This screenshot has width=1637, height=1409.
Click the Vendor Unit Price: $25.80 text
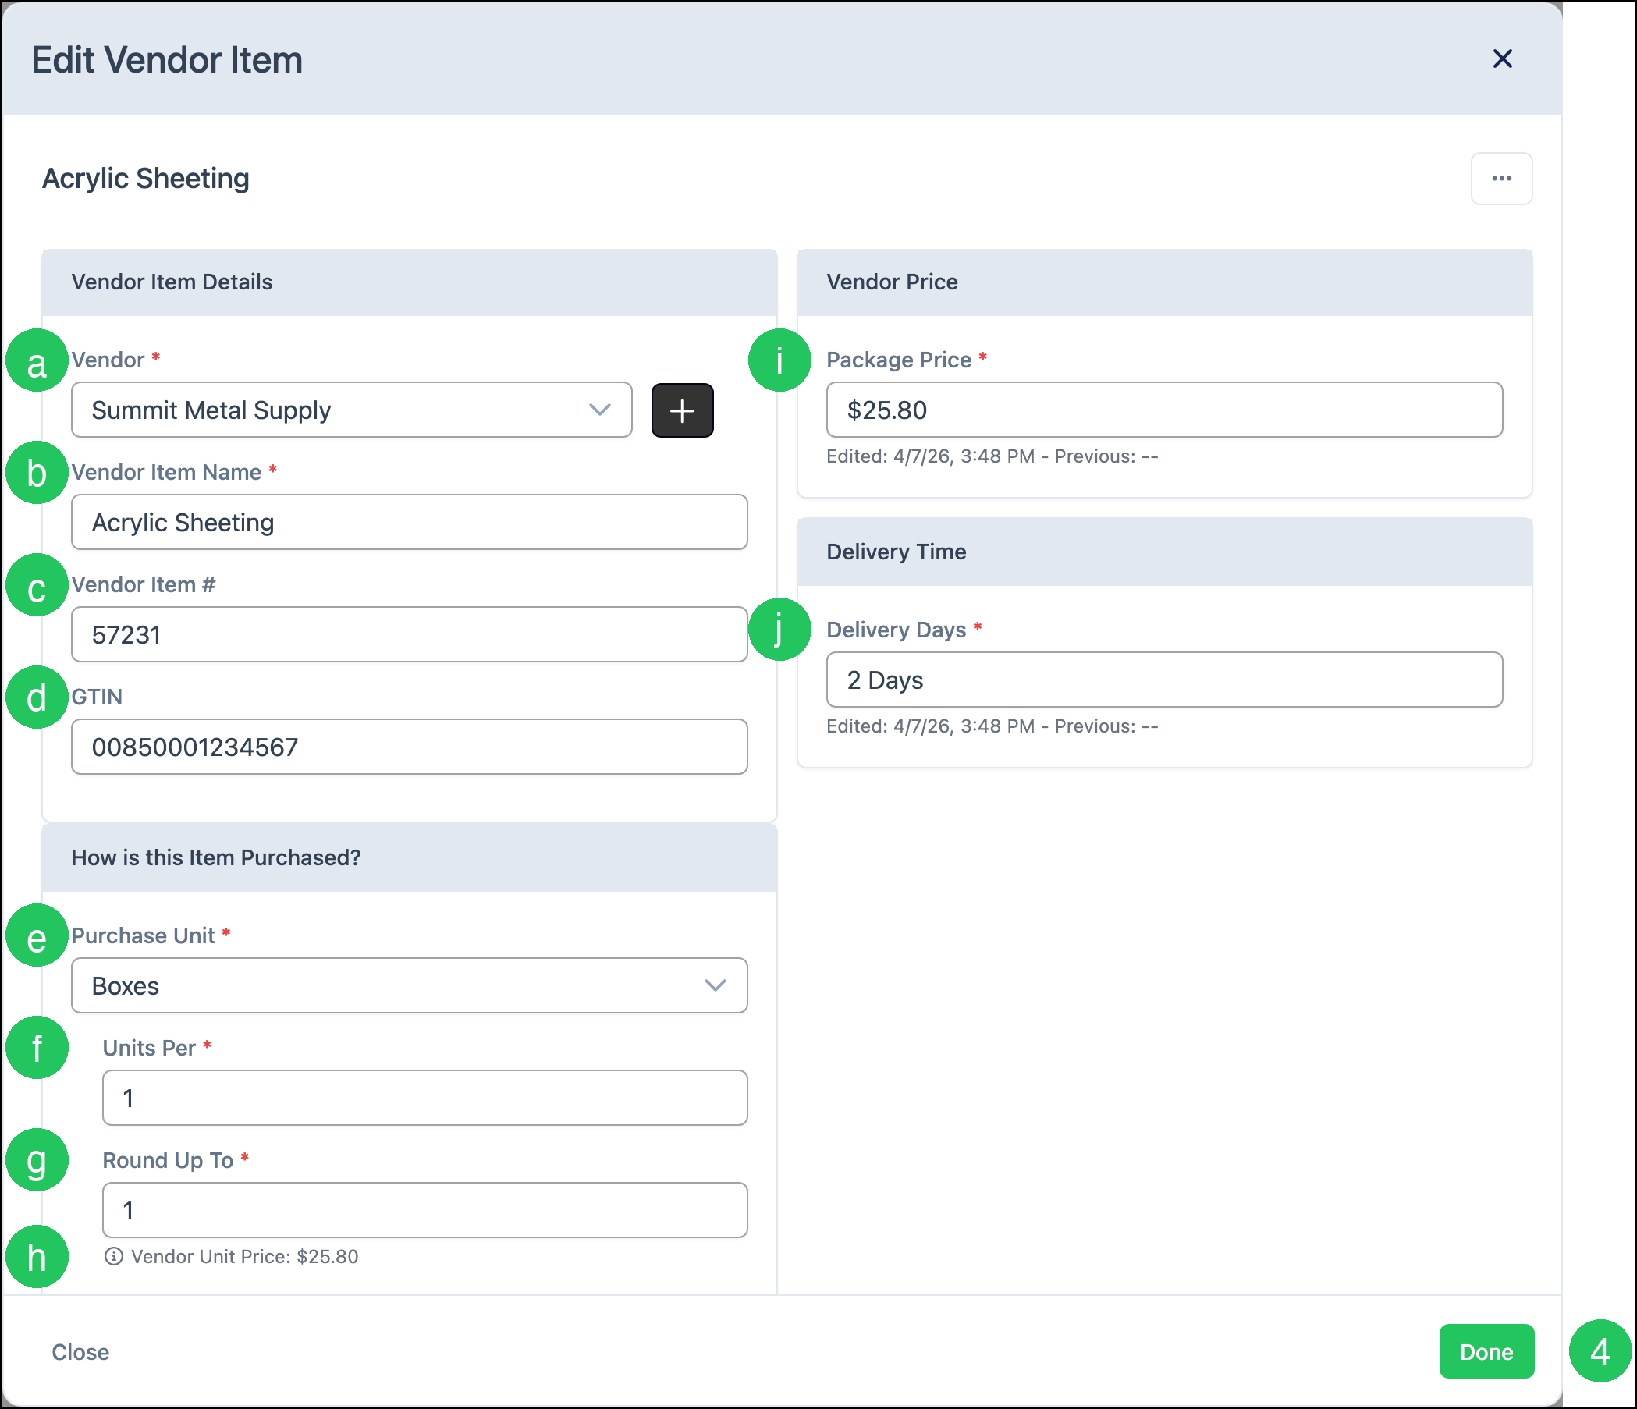point(245,1256)
